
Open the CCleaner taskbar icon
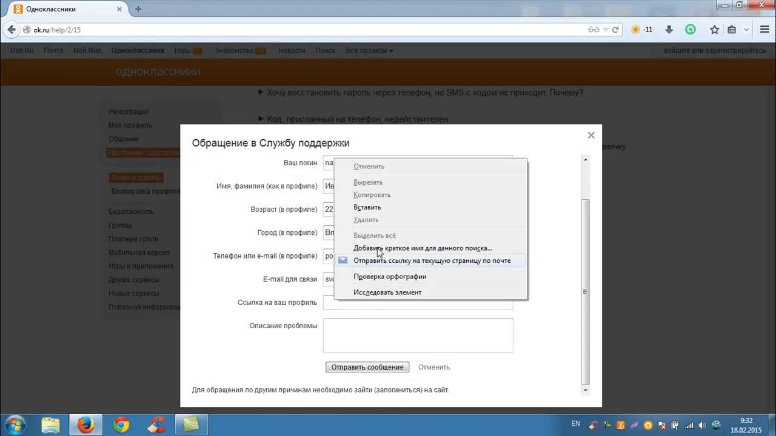coord(156,424)
